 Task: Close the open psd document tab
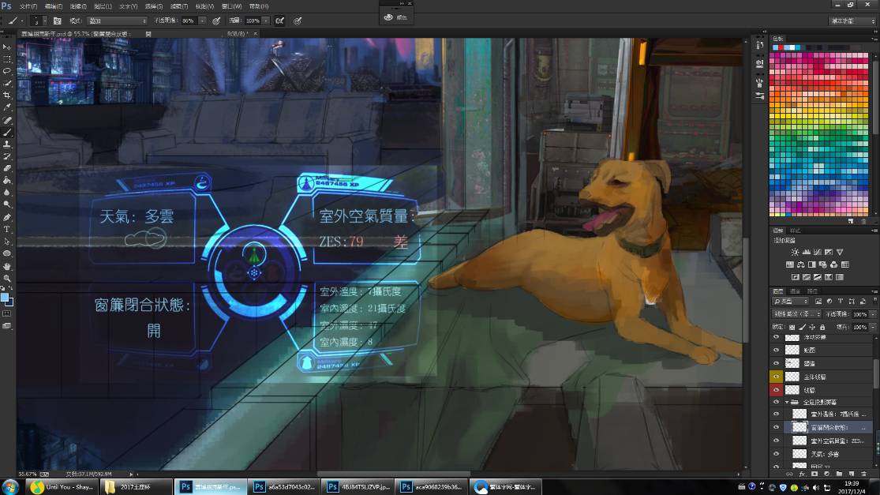(x=256, y=34)
